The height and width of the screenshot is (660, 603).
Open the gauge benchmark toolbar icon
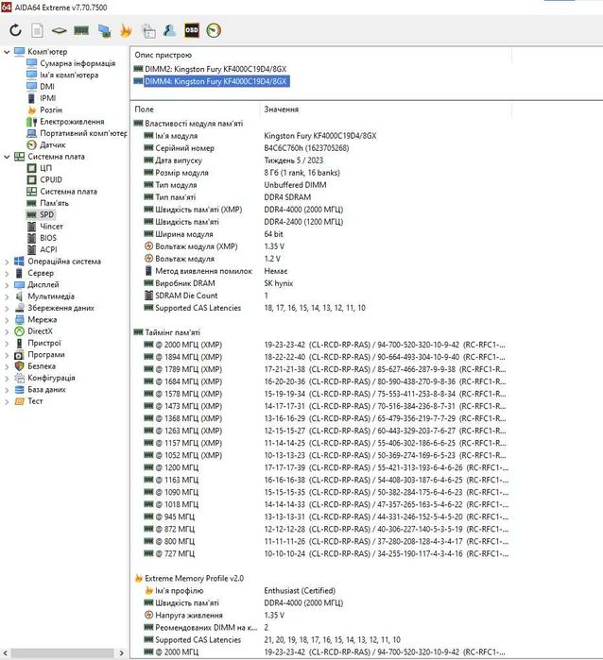coord(214,30)
